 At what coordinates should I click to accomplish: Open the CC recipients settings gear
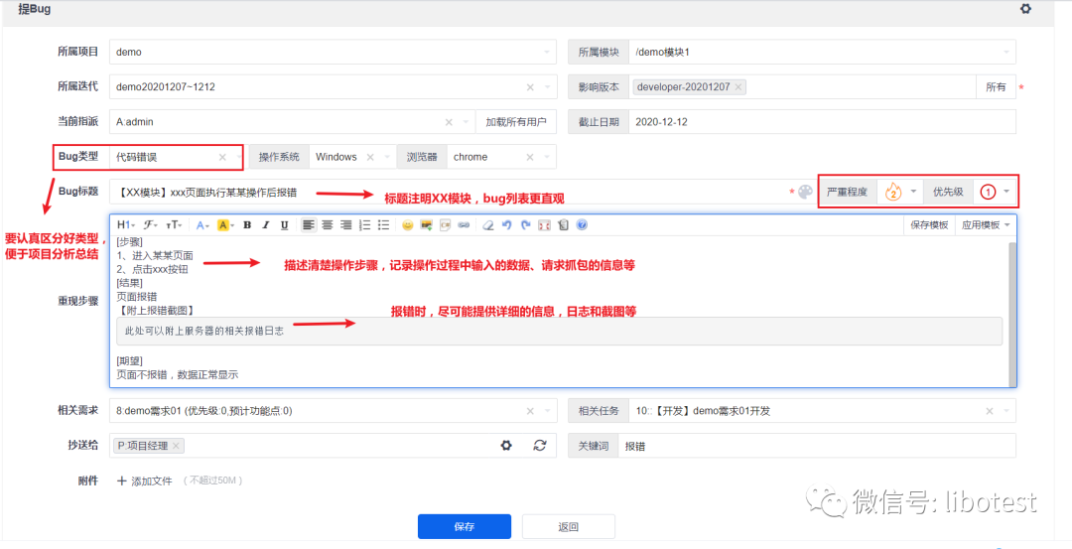pyautogui.click(x=506, y=446)
